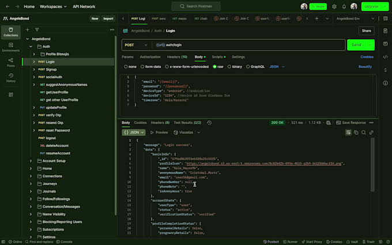Open the Workspaces dropdown menu
Screen dimensions: 392x245
(x=53, y=6)
